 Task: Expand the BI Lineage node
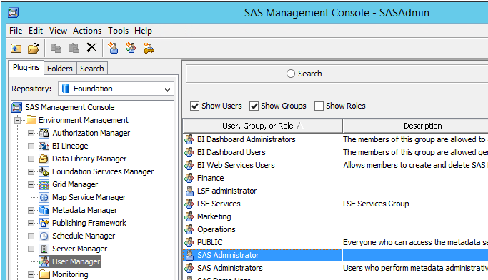coord(31,146)
